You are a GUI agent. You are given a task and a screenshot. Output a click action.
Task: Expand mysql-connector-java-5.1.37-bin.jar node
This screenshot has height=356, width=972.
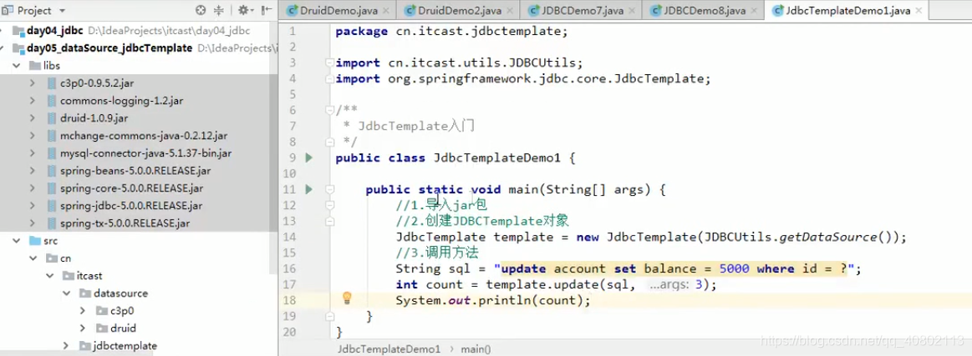point(33,153)
